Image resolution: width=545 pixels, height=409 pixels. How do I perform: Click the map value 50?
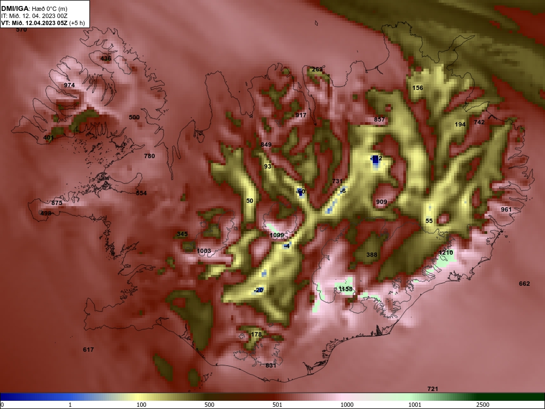point(250,201)
